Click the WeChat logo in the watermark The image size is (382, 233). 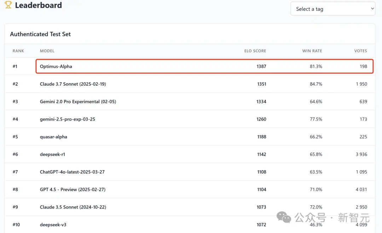pyautogui.click(x=284, y=217)
